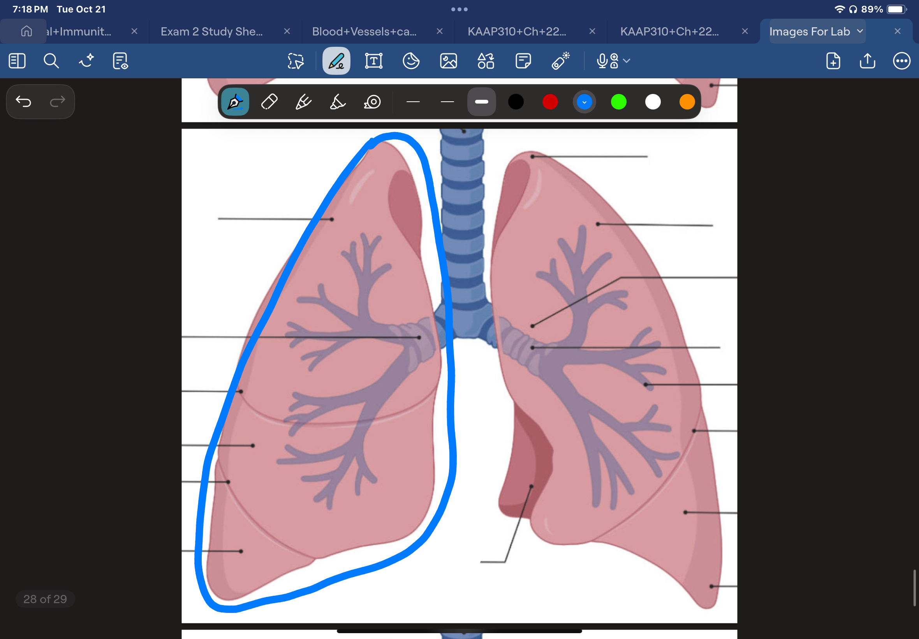Open the Image insertion tool
This screenshot has width=919, height=639.
pos(448,60)
